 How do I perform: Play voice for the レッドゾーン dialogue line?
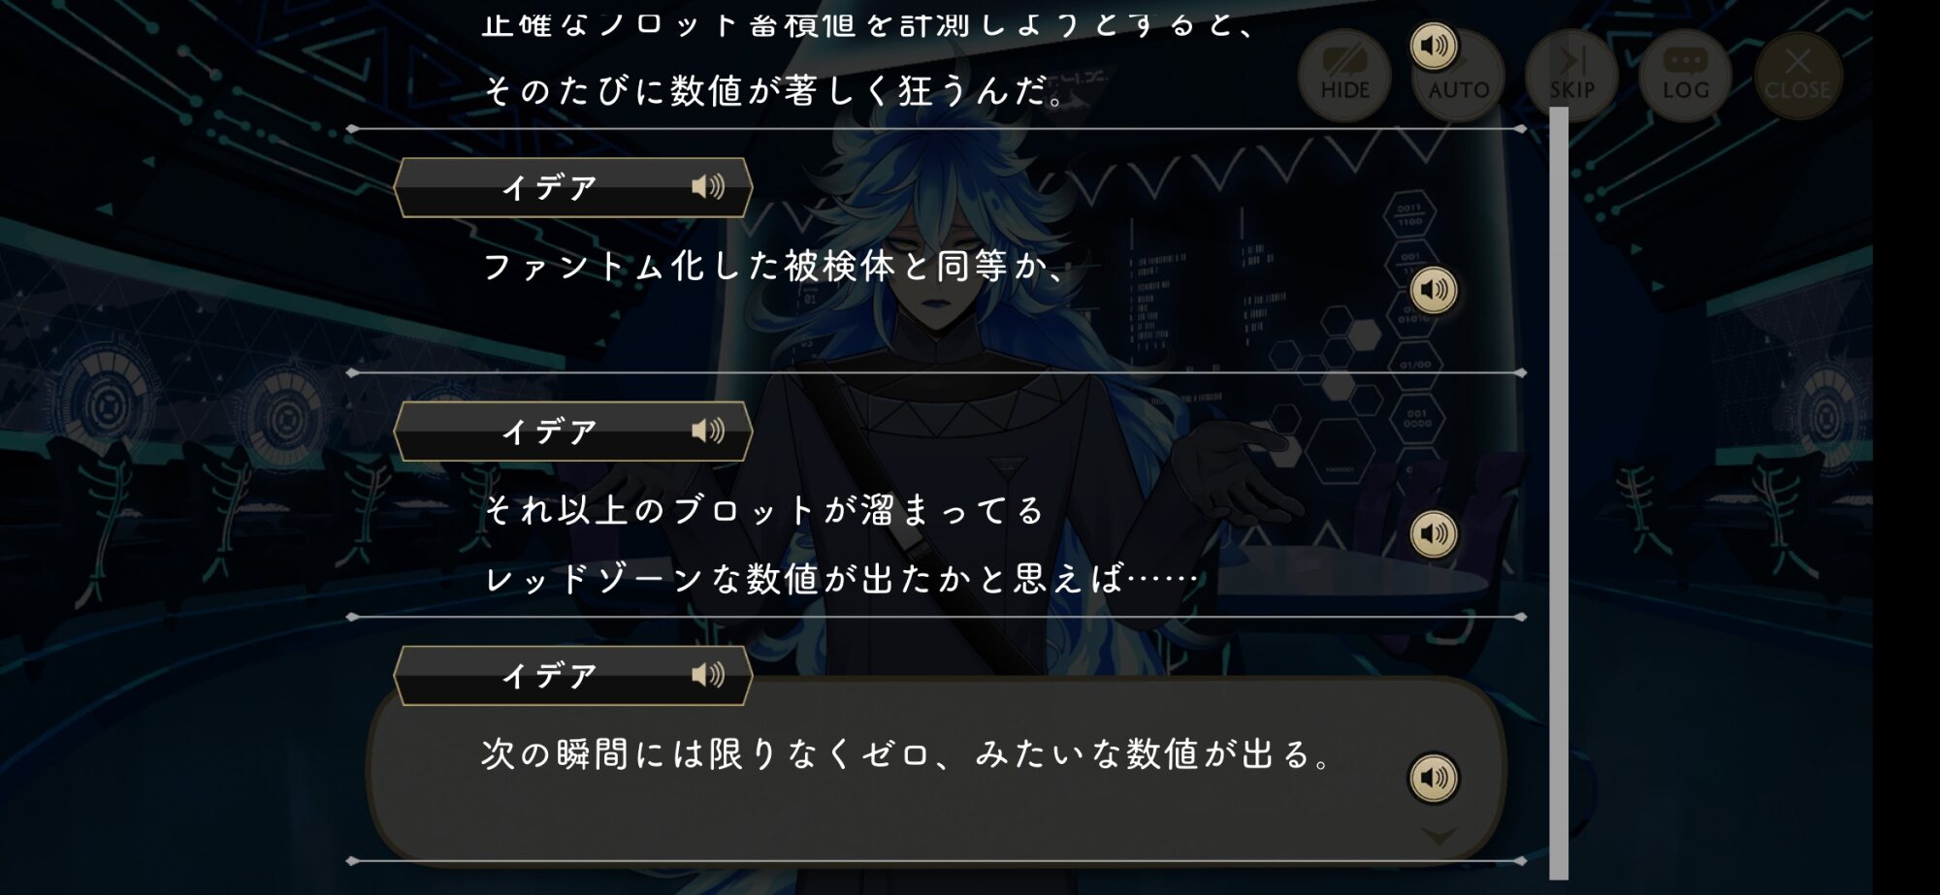pos(1434,534)
